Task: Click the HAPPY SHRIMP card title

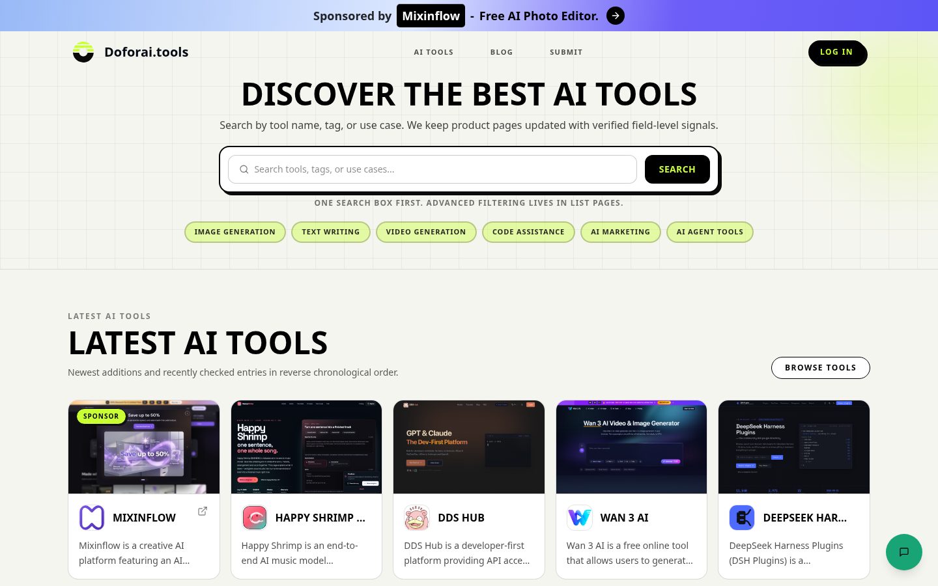Action: click(x=320, y=518)
